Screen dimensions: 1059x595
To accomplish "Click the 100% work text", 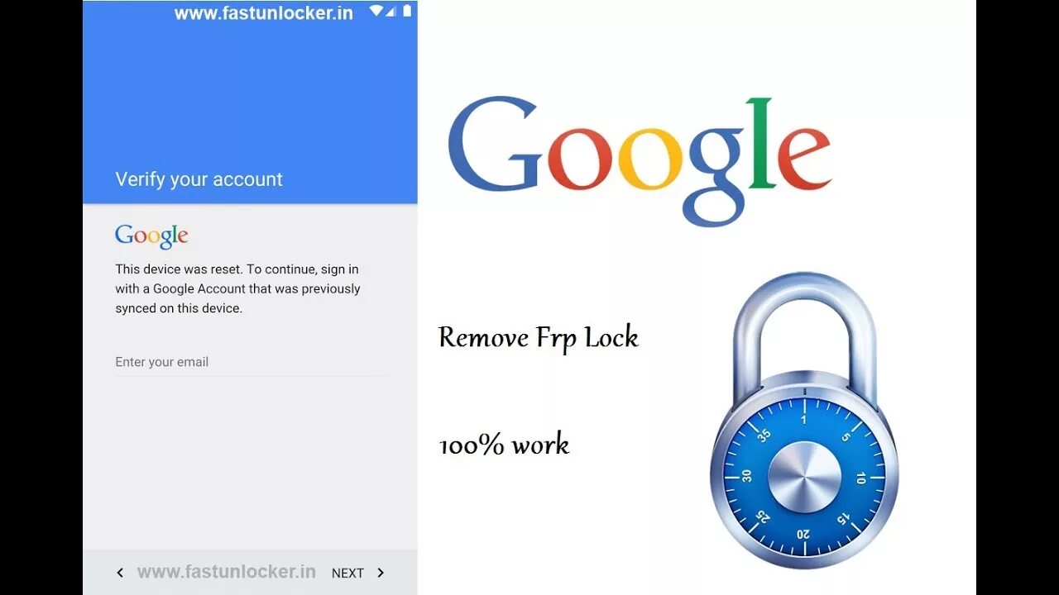I will [504, 445].
